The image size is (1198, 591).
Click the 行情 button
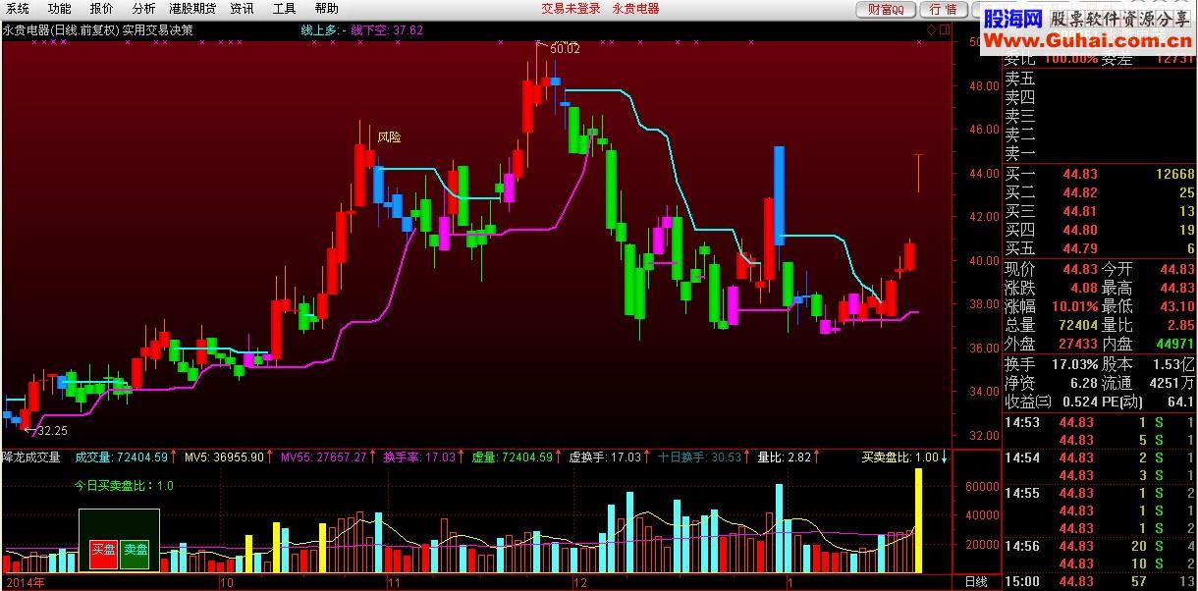coord(944,9)
